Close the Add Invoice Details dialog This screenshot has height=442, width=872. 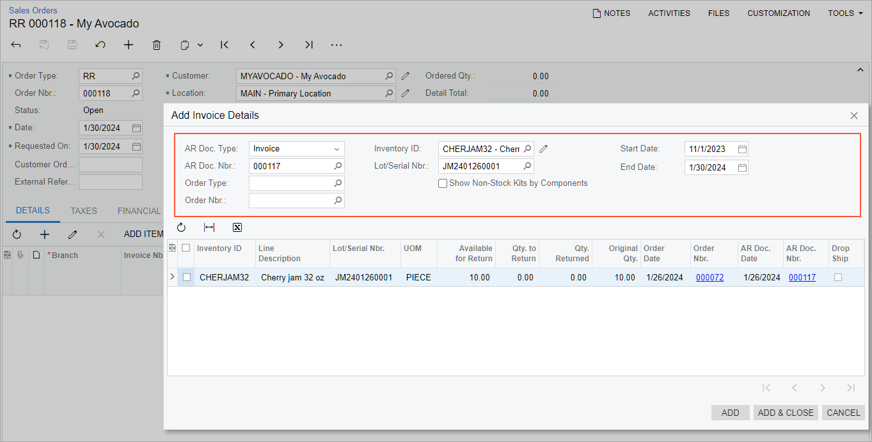tap(854, 116)
